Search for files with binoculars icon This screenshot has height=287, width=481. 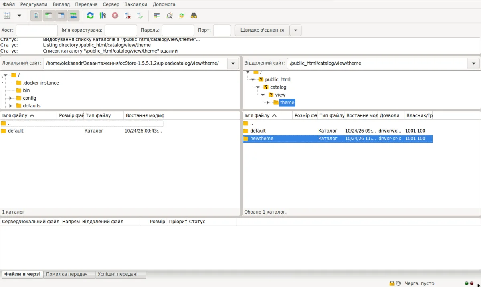[194, 16]
